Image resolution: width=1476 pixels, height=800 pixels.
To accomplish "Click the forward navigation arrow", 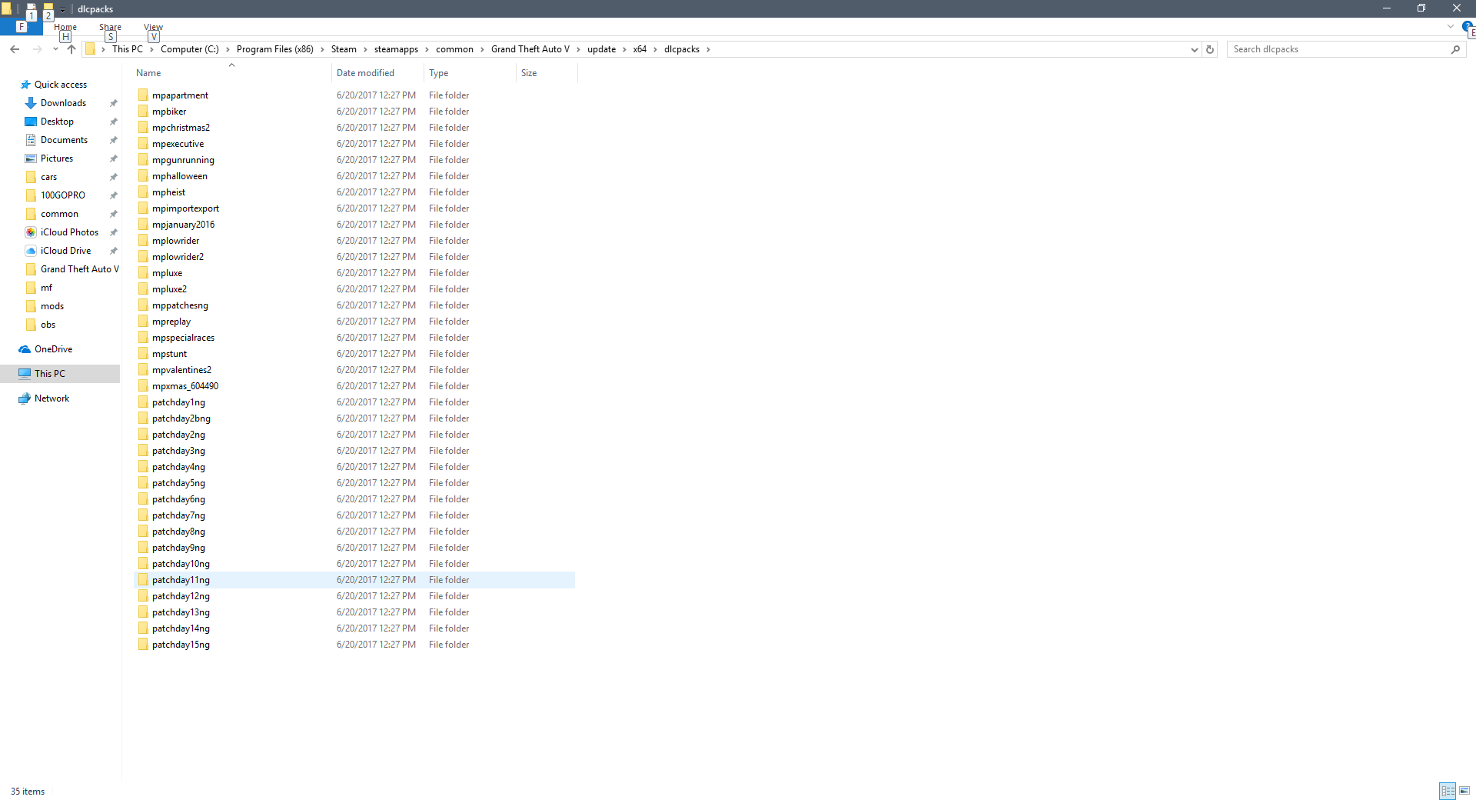I will [x=37, y=49].
